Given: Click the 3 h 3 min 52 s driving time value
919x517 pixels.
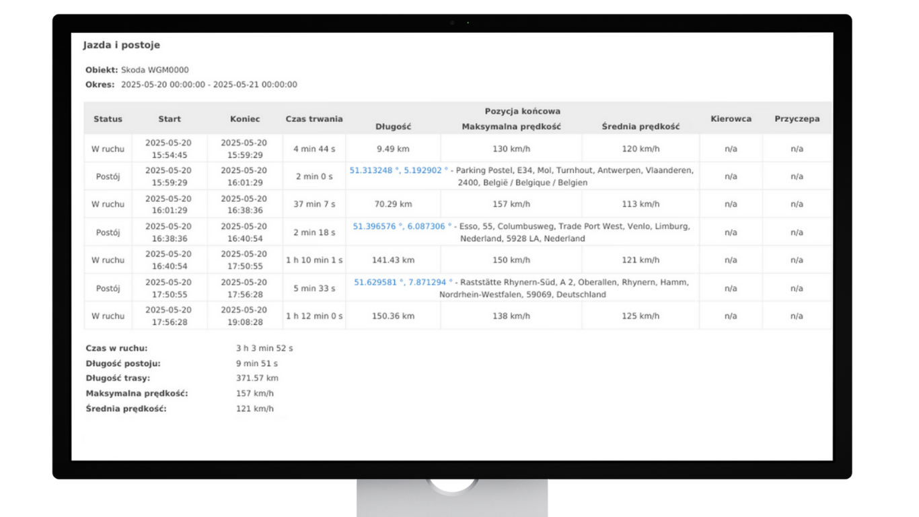Looking at the screenshot, I should [264, 349].
